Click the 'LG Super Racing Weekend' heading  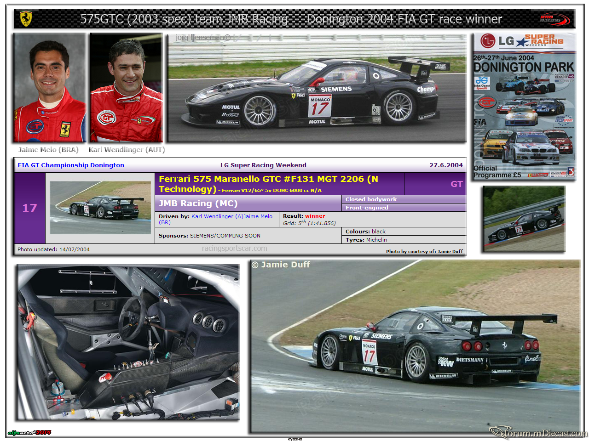tap(263, 165)
